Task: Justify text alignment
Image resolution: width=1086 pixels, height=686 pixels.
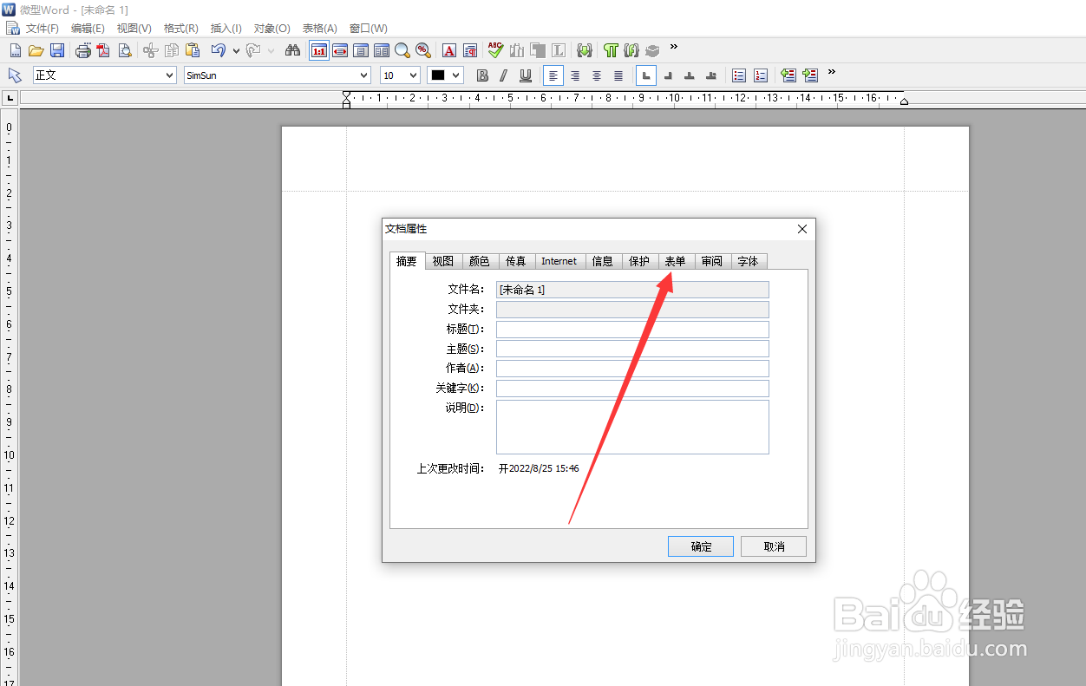Action: coord(618,75)
